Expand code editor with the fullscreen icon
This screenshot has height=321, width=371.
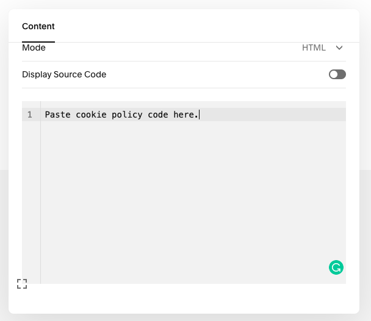pos(22,284)
